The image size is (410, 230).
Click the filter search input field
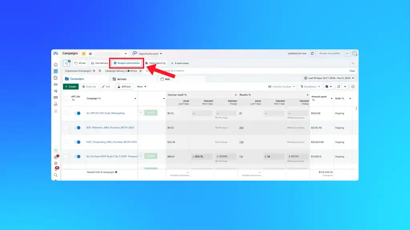[x=246, y=71]
